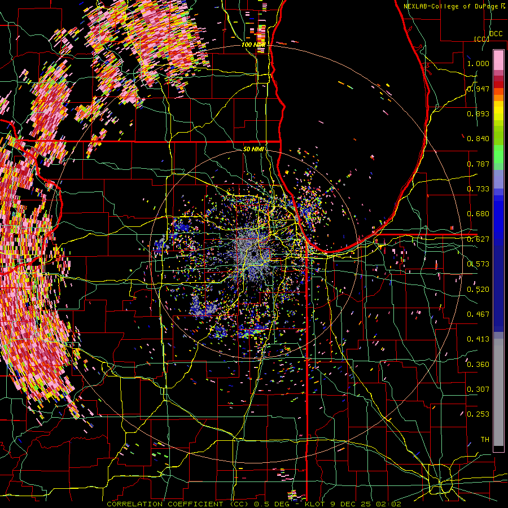Pick the dark navy color bar segment

click(498, 288)
